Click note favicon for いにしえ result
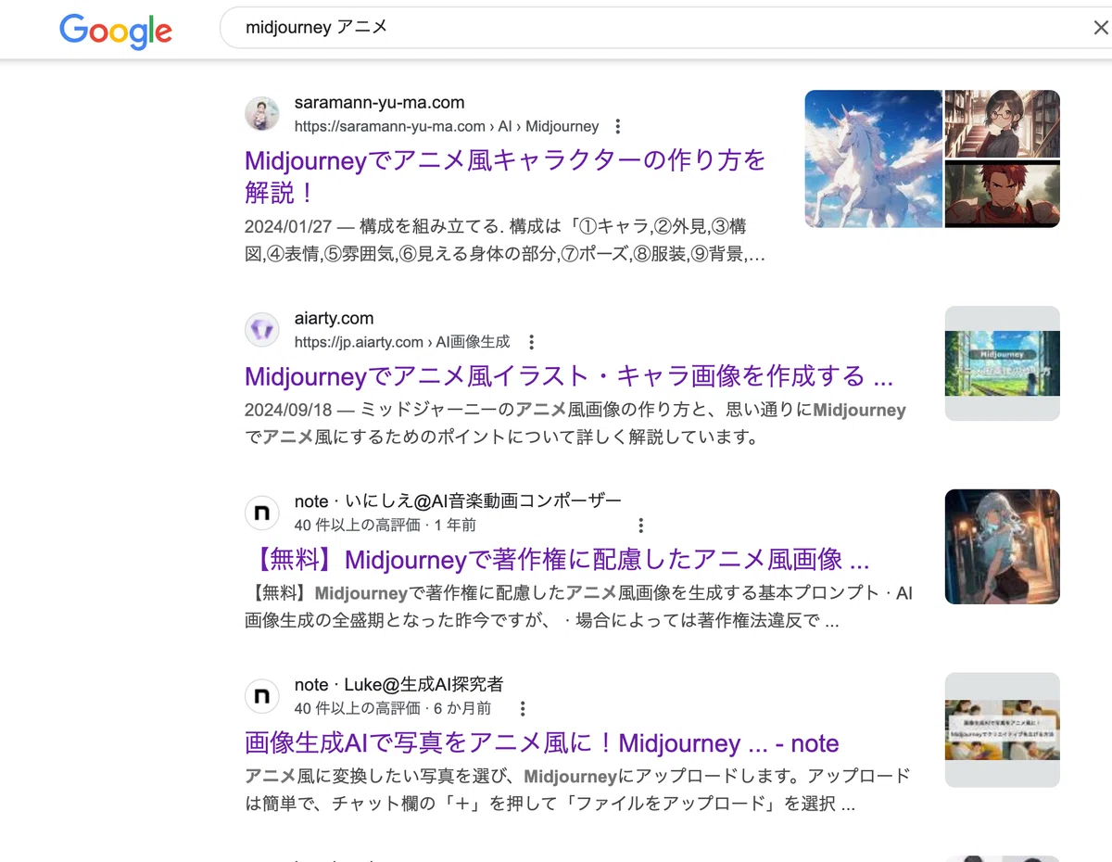This screenshot has width=1112, height=862. click(x=262, y=513)
